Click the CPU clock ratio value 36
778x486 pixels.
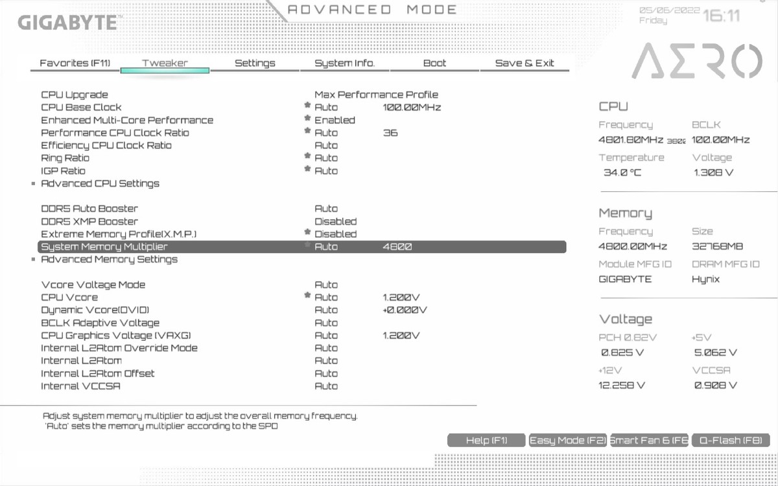(390, 133)
